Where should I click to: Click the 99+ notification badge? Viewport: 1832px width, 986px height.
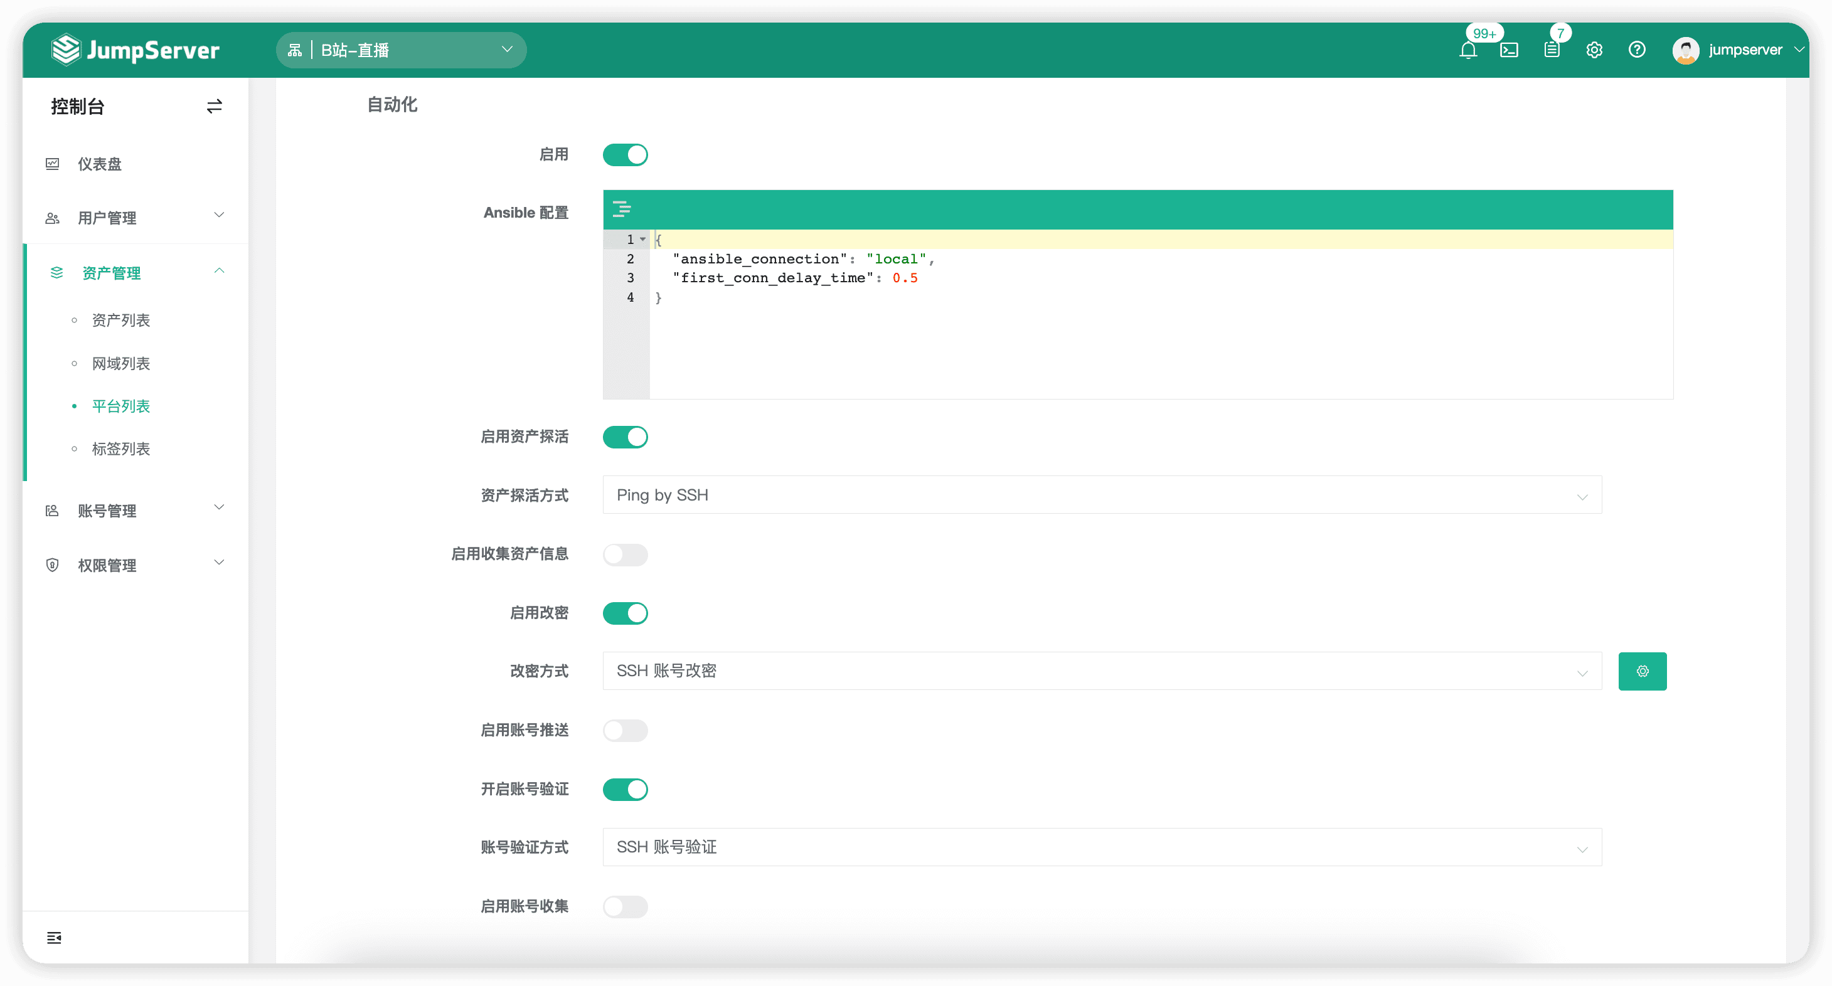(x=1484, y=33)
